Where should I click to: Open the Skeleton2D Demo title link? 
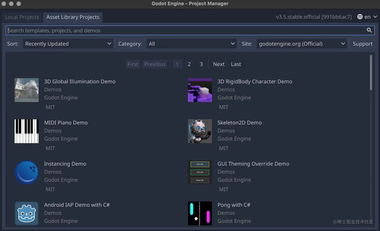240,123
